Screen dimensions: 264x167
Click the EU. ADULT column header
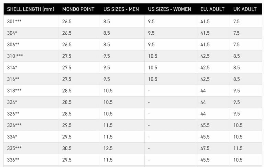point(212,9)
